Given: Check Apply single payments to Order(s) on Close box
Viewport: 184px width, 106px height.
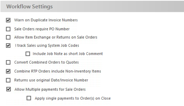Looking at the screenshot, I should [29, 98].
